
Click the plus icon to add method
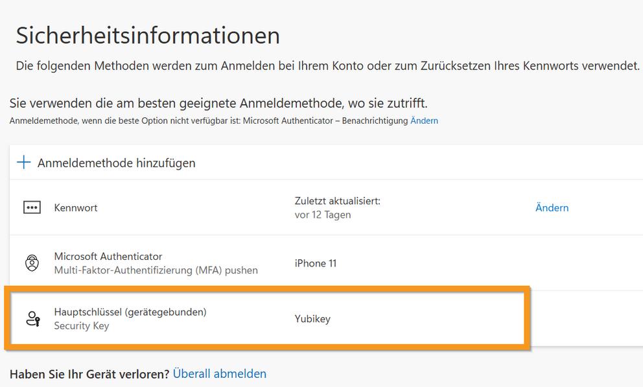tap(24, 162)
